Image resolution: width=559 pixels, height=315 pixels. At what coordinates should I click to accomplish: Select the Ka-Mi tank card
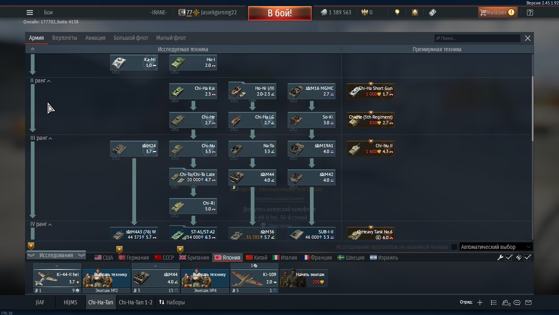pos(134,63)
